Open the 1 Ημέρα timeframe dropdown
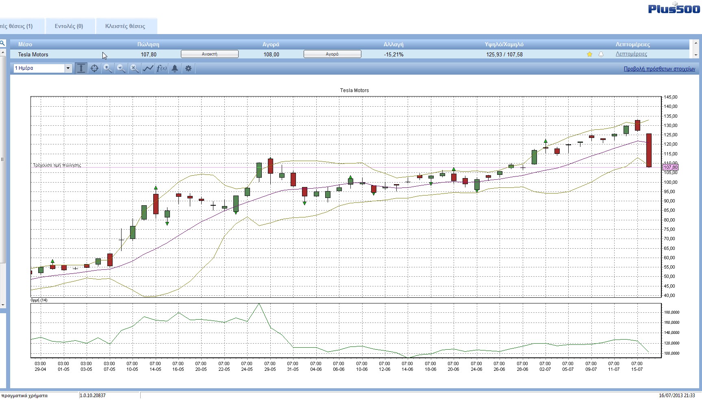This screenshot has height=400, width=702. (x=43, y=68)
